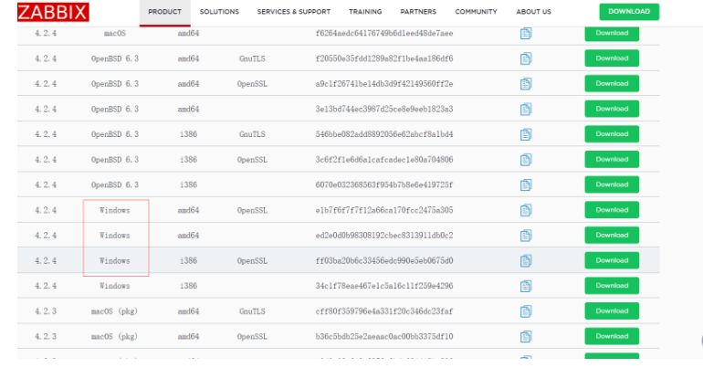Click the DOWNLOAD button in the header
This screenshot has width=703, height=368.
click(629, 12)
